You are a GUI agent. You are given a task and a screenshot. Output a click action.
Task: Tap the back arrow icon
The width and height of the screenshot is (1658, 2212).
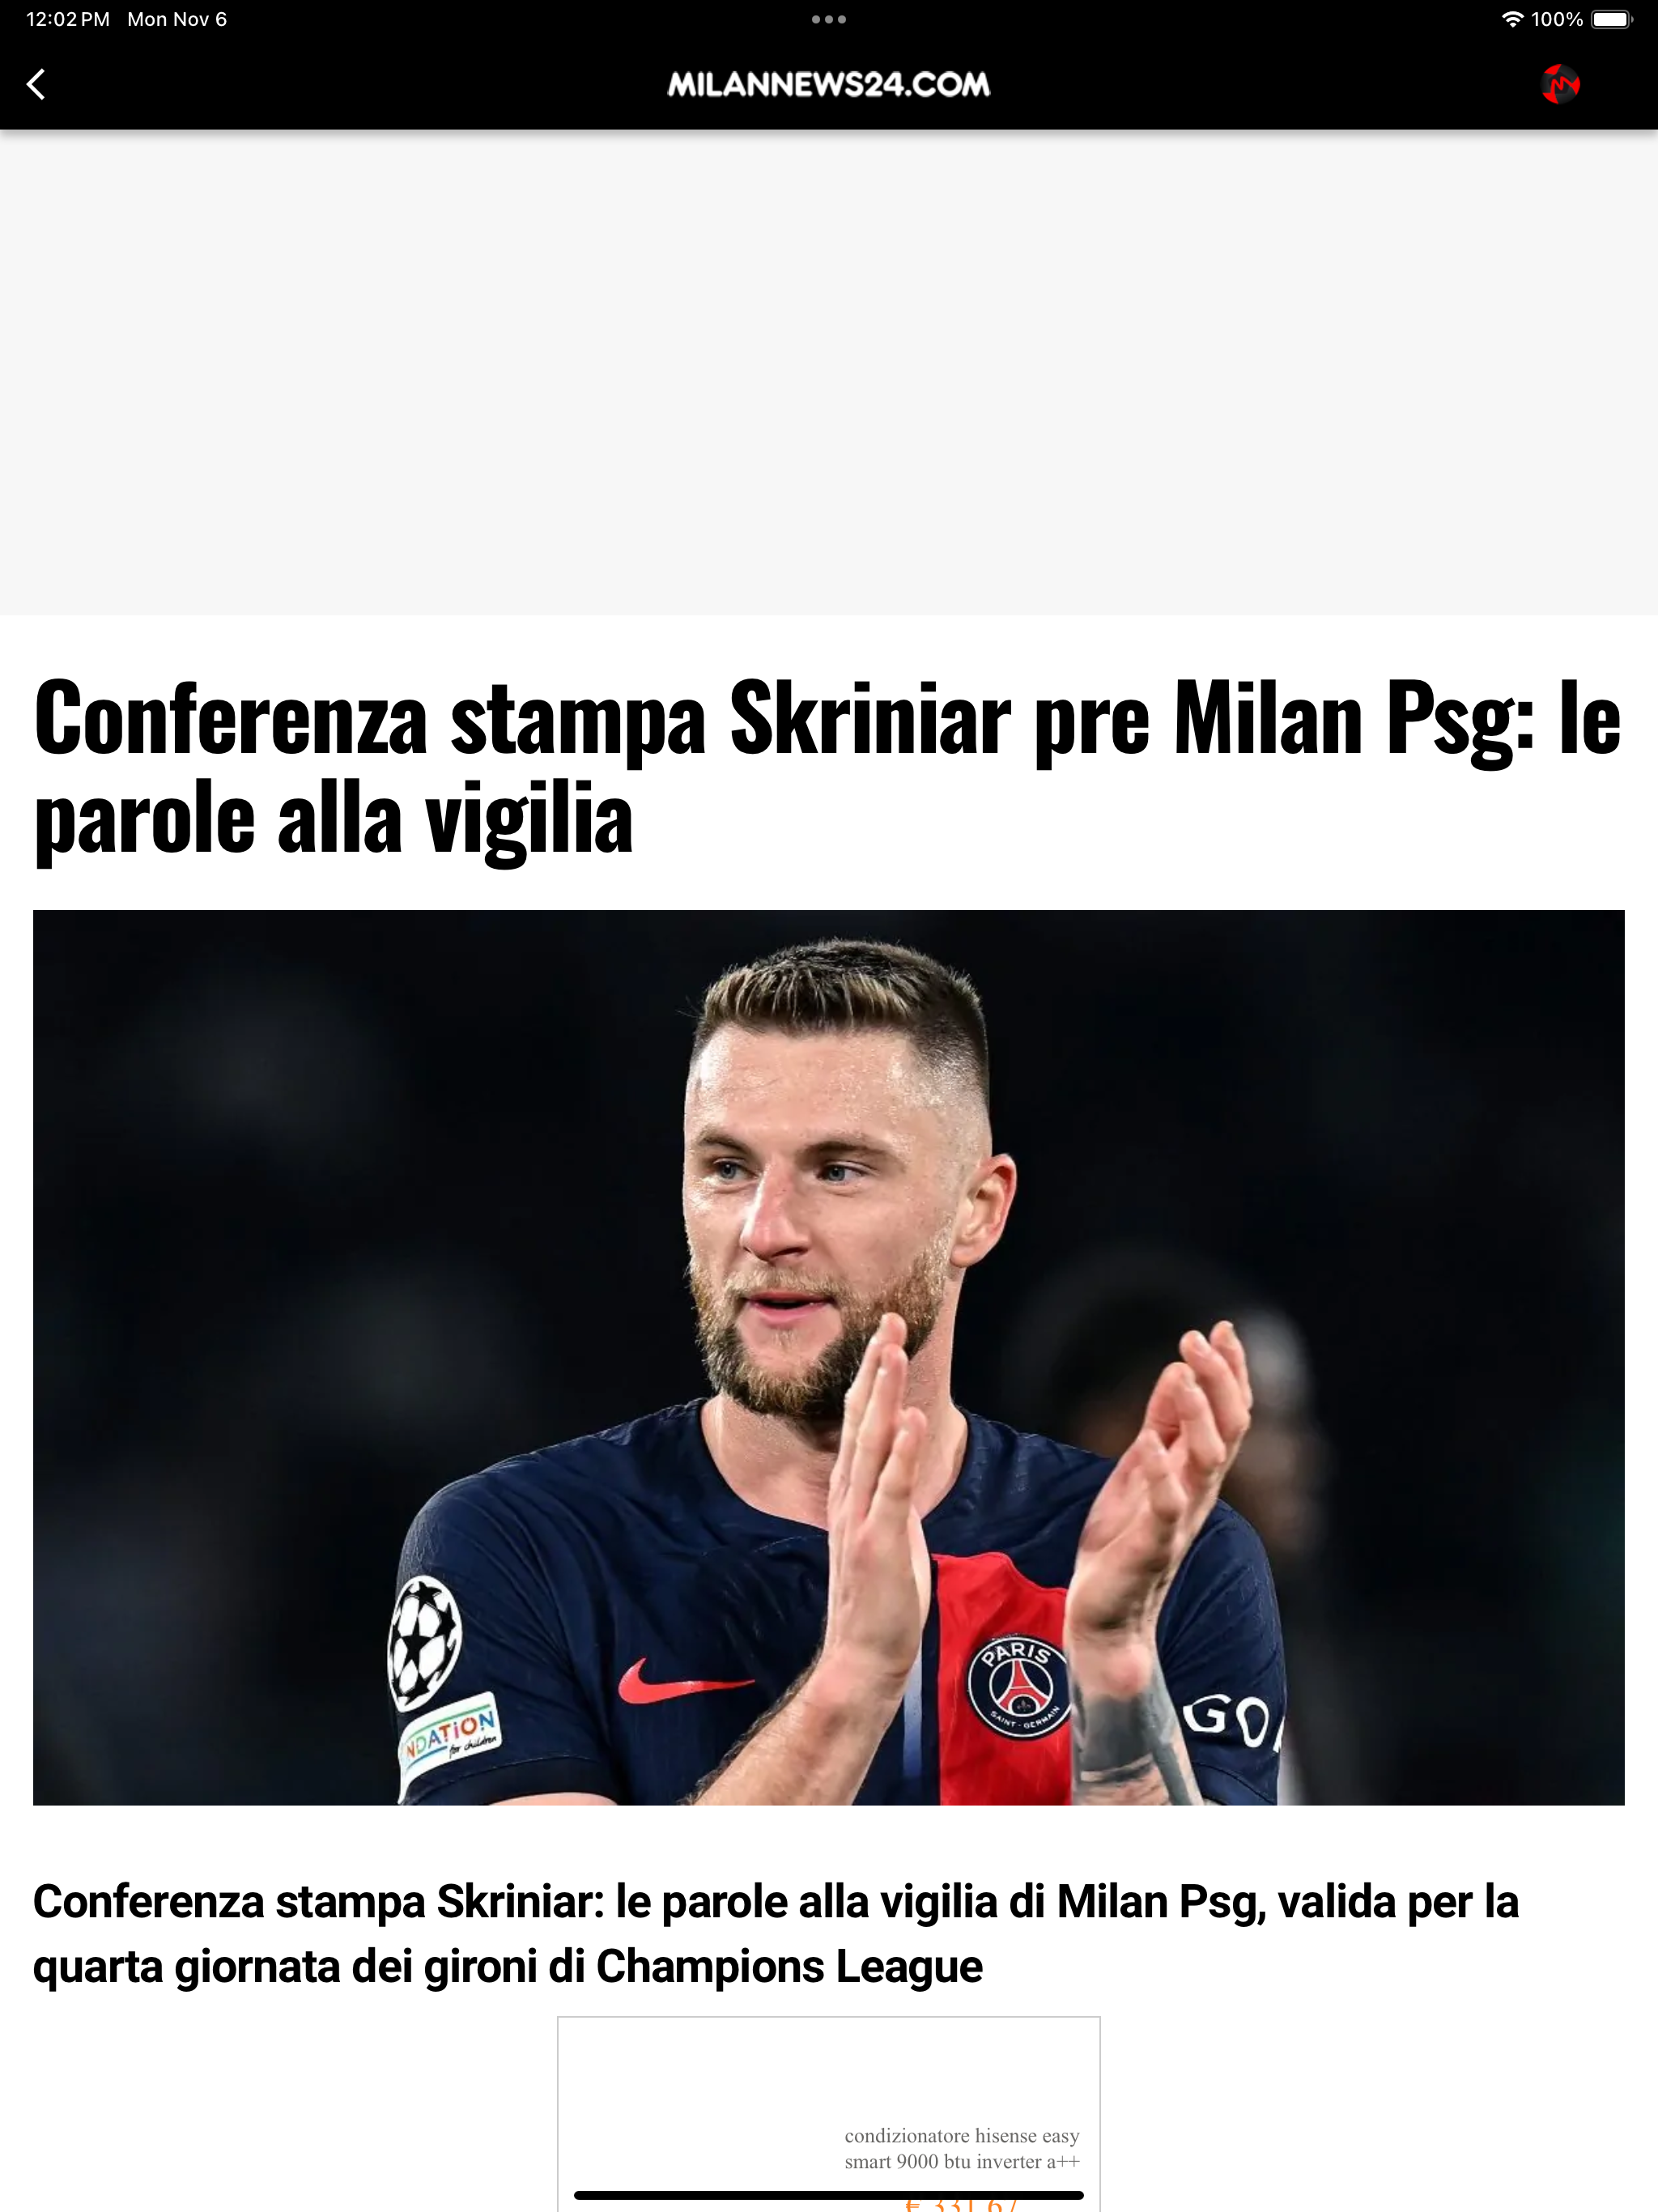tap(36, 84)
